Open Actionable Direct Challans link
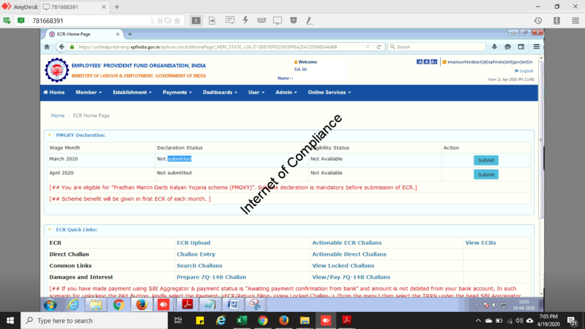The width and height of the screenshot is (585, 329). coord(349,254)
